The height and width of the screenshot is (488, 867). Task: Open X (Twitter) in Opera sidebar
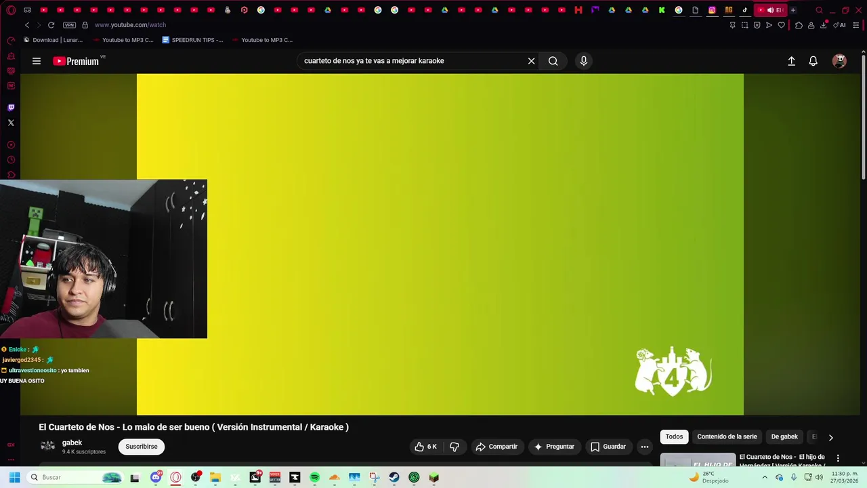(x=11, y=123)
